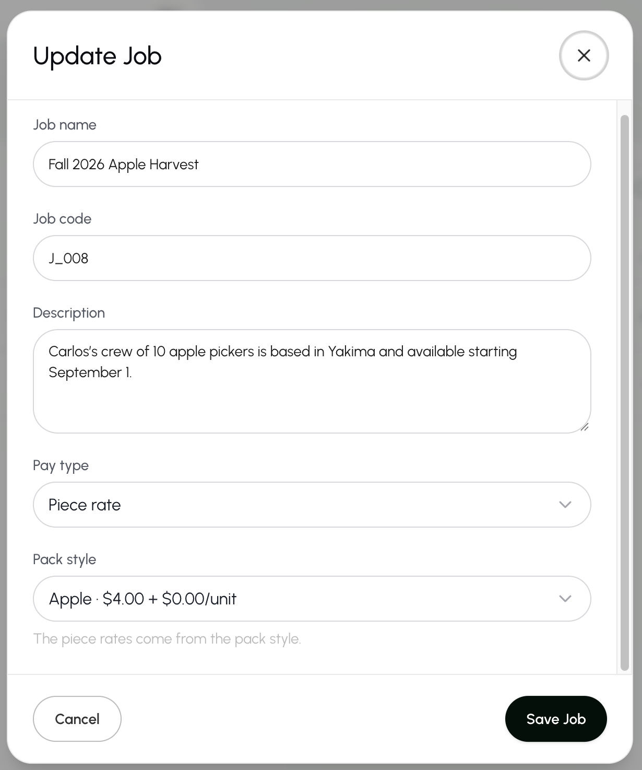Image resolution: width=642 pixels, height=770 pixels.
Task: Focus the J_008 job code field
Action: tap(312, 258)
